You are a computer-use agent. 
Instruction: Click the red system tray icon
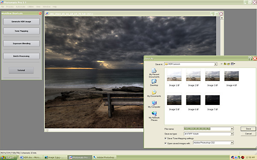(x=243, y=157)
